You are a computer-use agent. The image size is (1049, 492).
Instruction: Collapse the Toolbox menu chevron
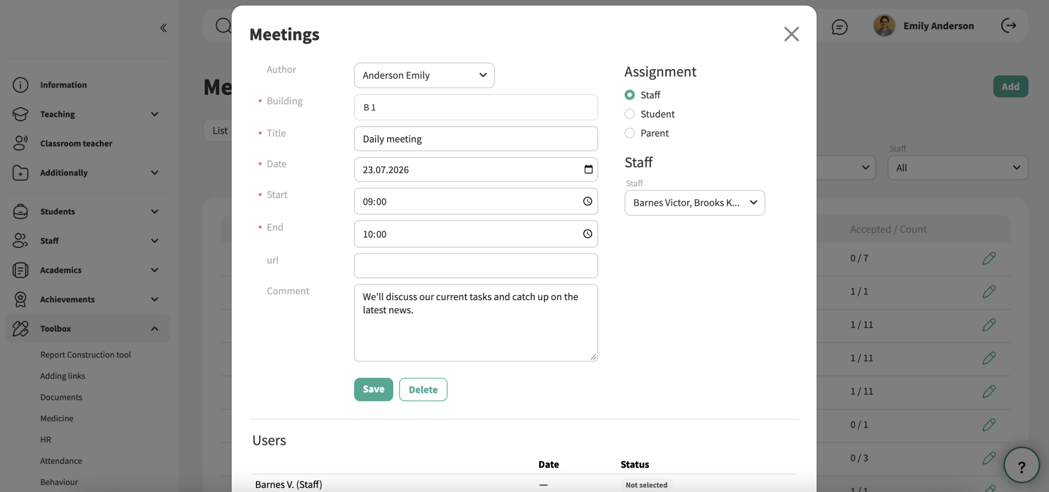tap(155, 329)
